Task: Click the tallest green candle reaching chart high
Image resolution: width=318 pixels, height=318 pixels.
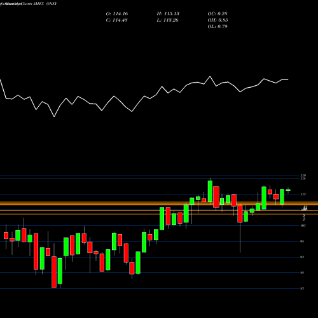Action: (x=210, y=191)
